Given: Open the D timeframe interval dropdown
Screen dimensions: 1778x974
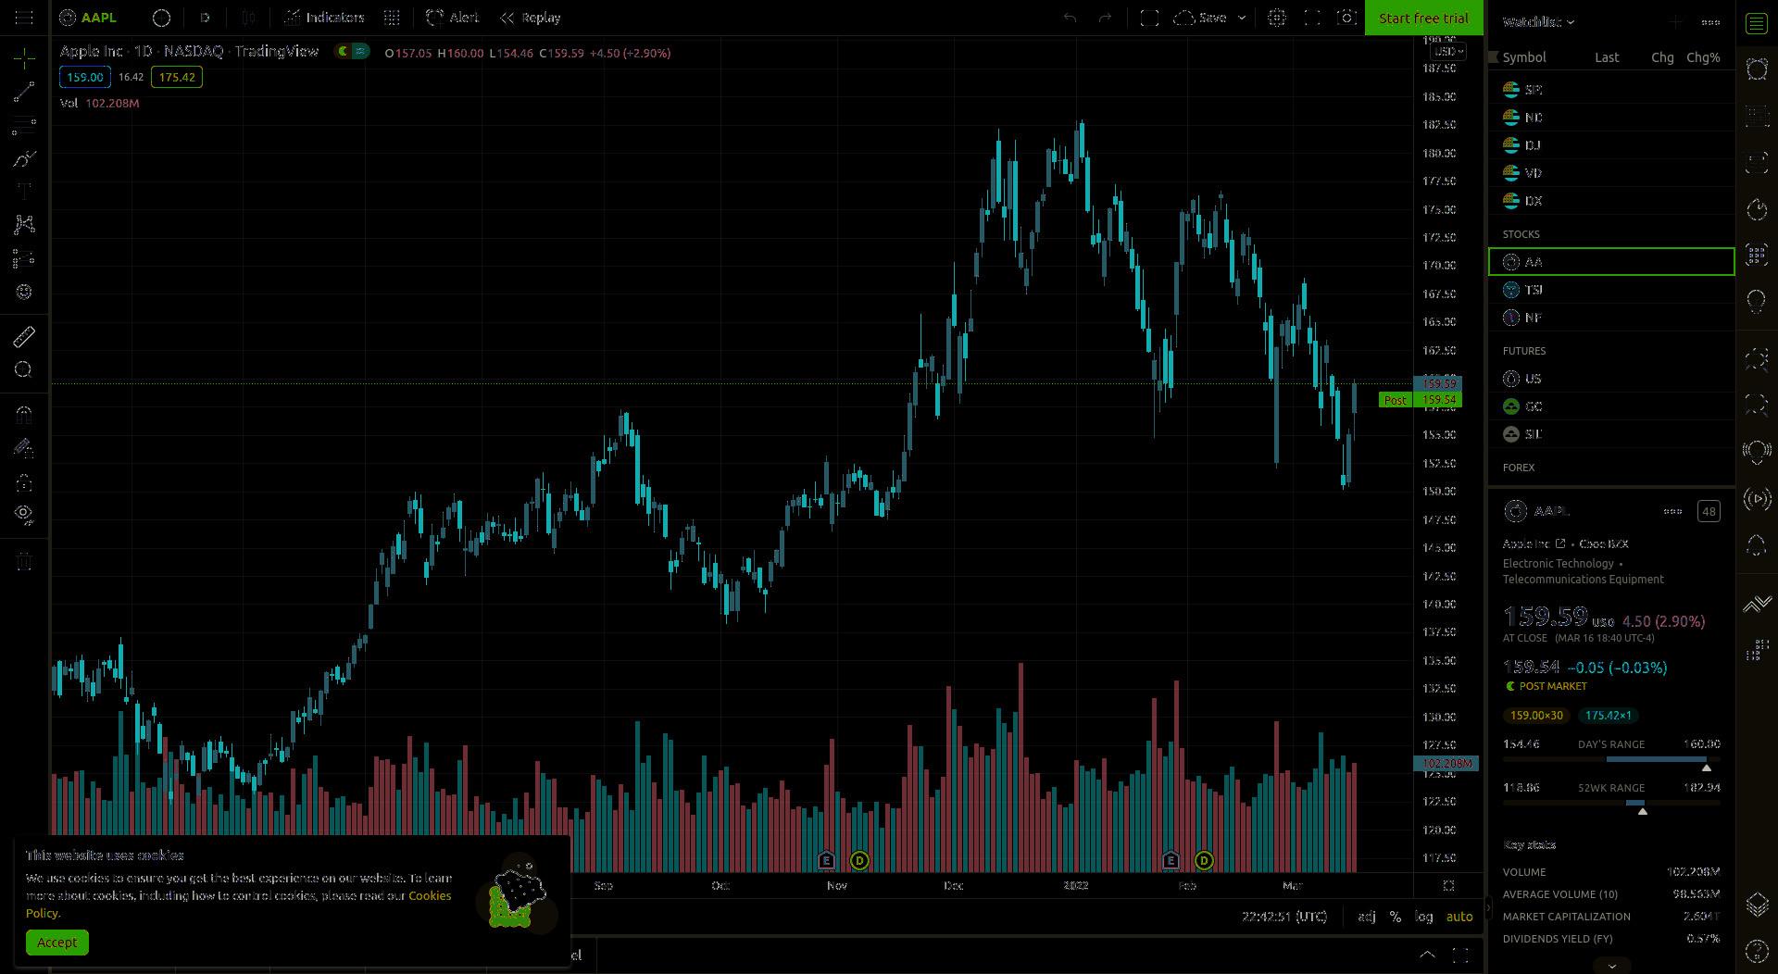Looking at the screenshot, I should tap(205, 18).
